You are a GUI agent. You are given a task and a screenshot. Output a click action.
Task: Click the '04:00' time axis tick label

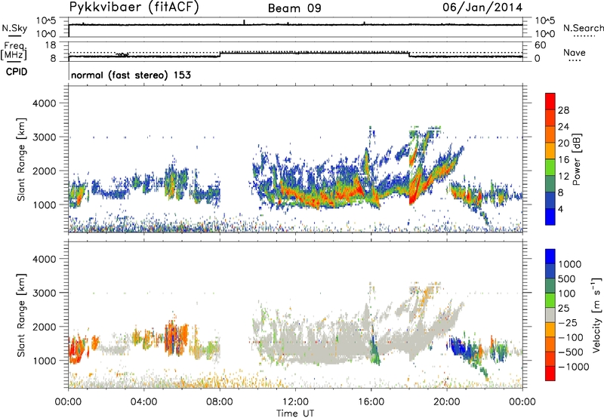click(x=143, y=402)
